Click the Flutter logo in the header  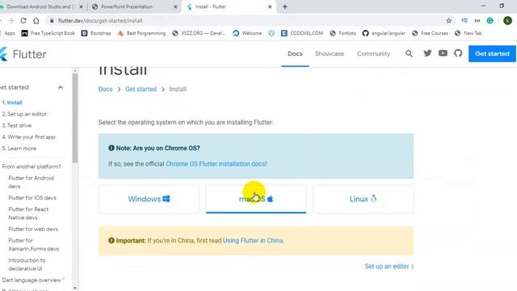[23, 54]
